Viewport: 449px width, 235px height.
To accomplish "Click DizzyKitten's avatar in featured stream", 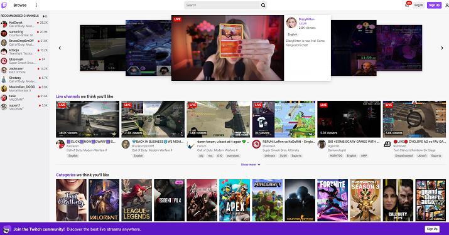I will click(291, 23).
